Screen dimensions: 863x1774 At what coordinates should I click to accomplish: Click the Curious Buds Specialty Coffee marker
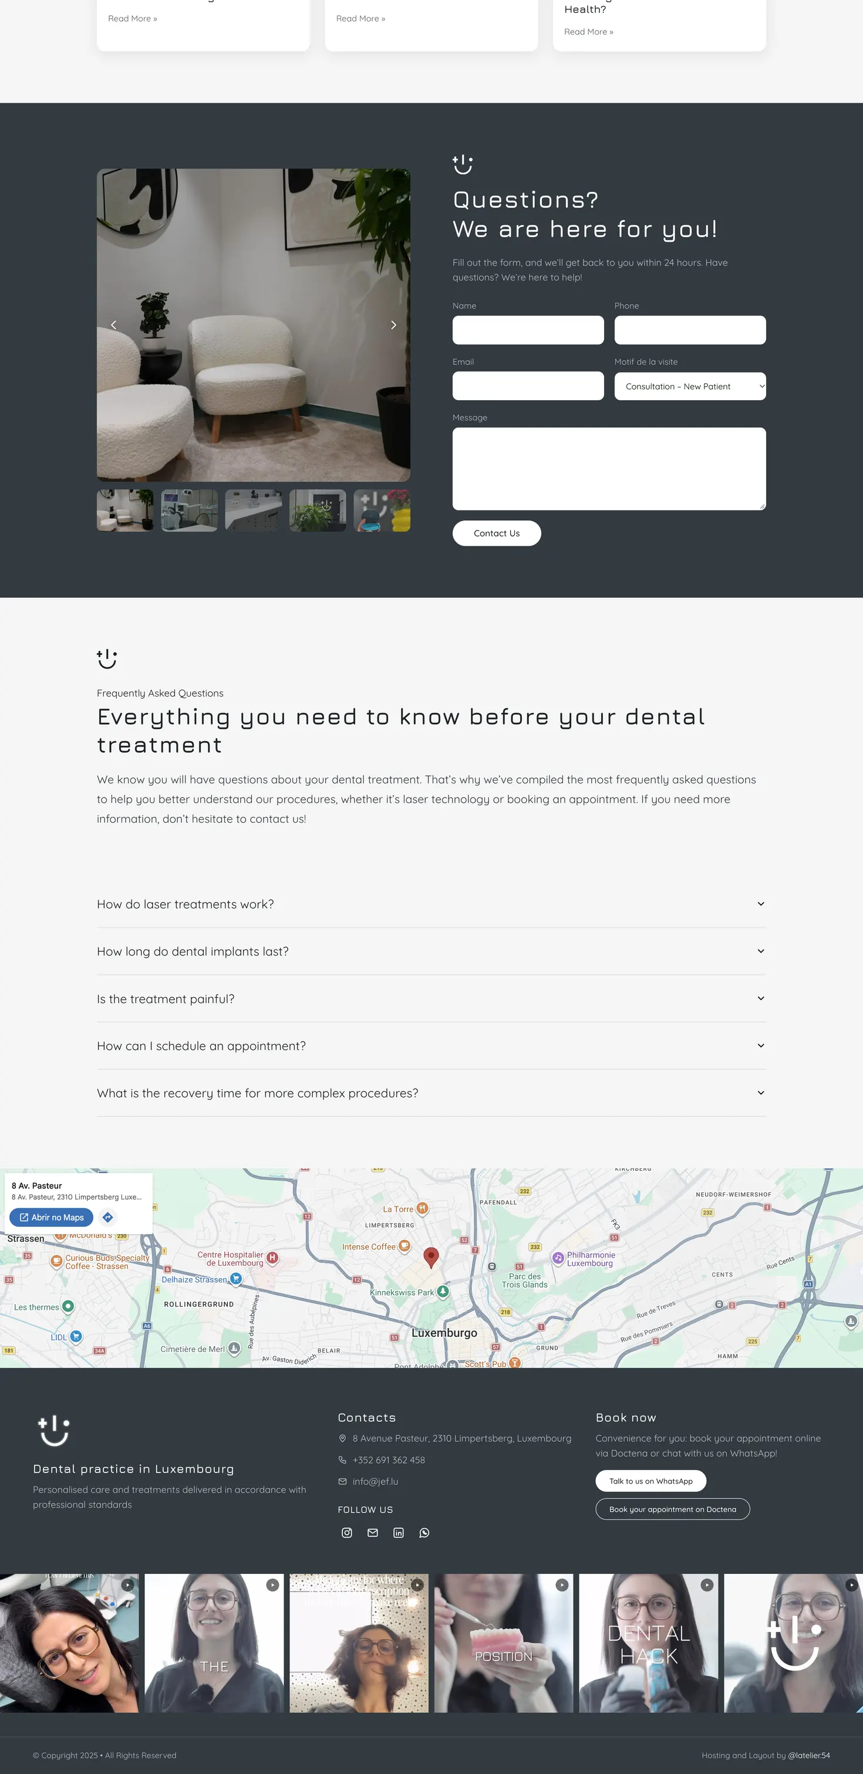57,1261
